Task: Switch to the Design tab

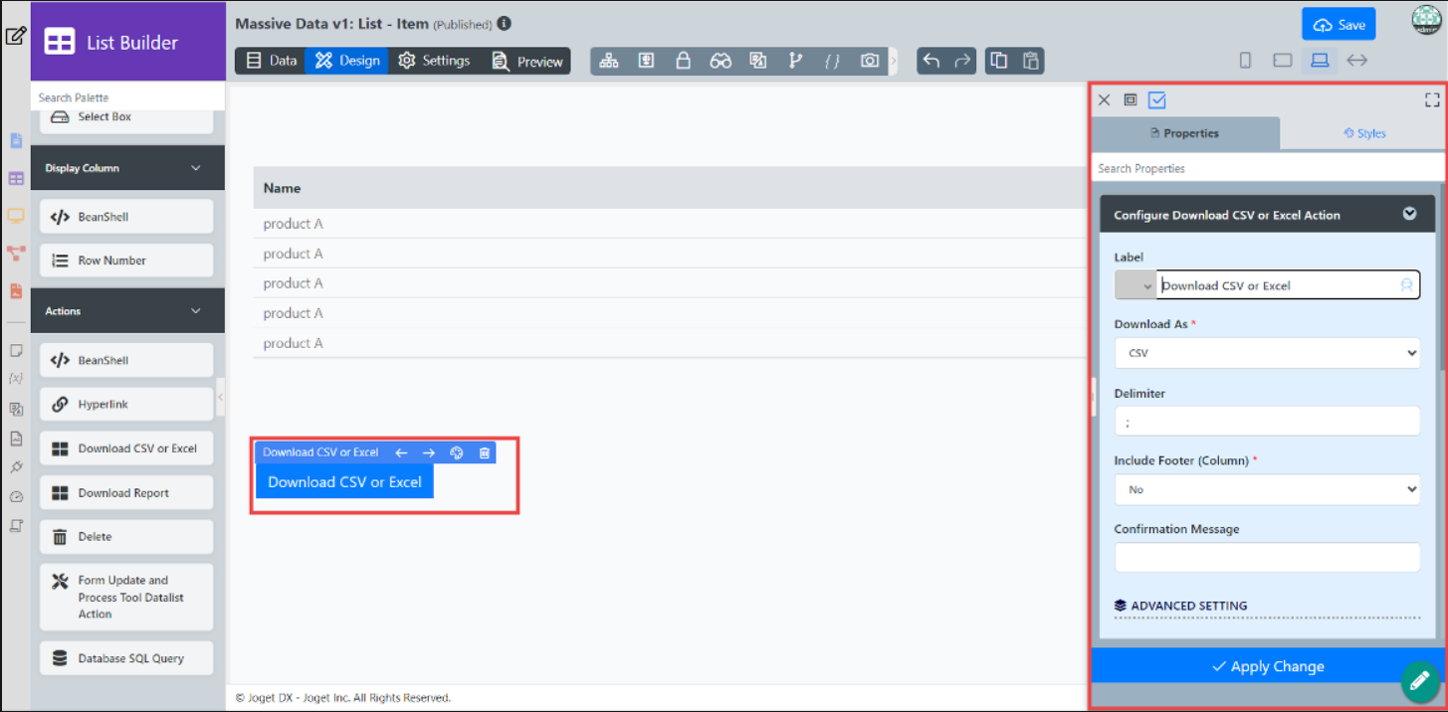Action: (x=347, y=61)
